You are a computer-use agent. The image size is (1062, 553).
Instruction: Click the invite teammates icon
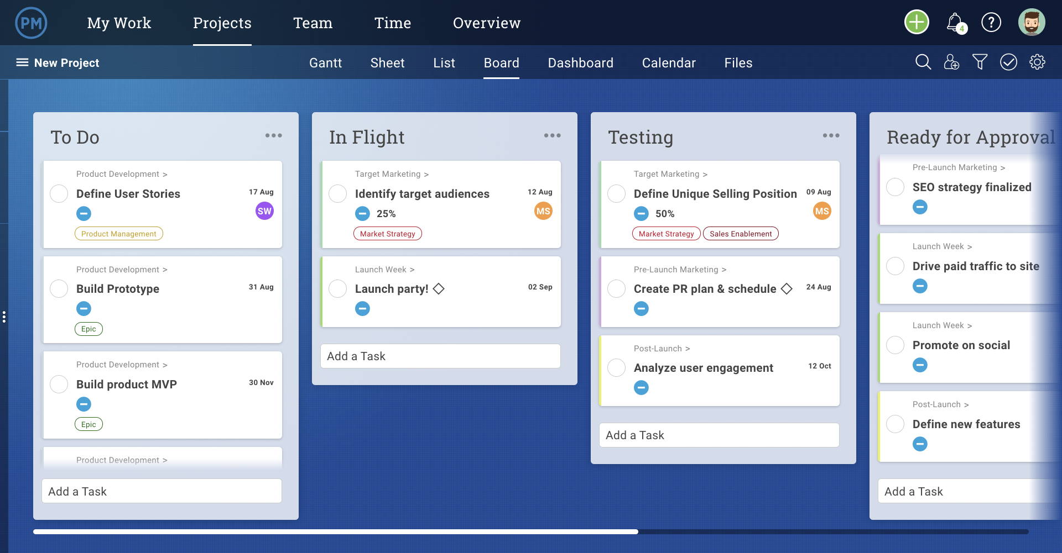(x=952, y=62)
